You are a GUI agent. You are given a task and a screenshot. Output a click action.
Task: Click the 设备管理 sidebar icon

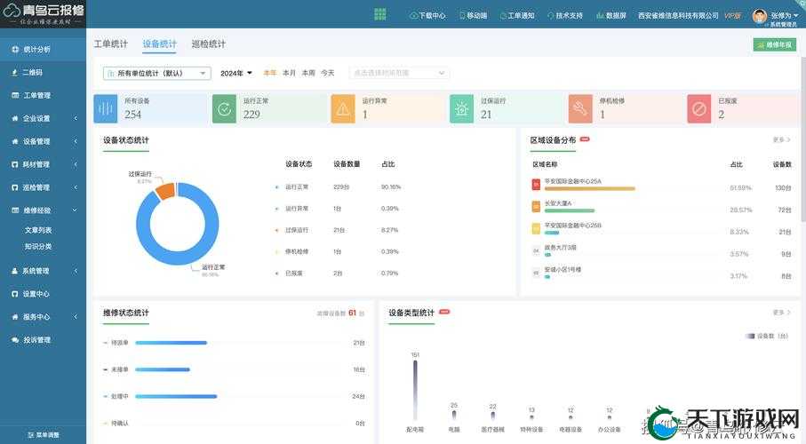pyautogui.click(x=15, y=141)
